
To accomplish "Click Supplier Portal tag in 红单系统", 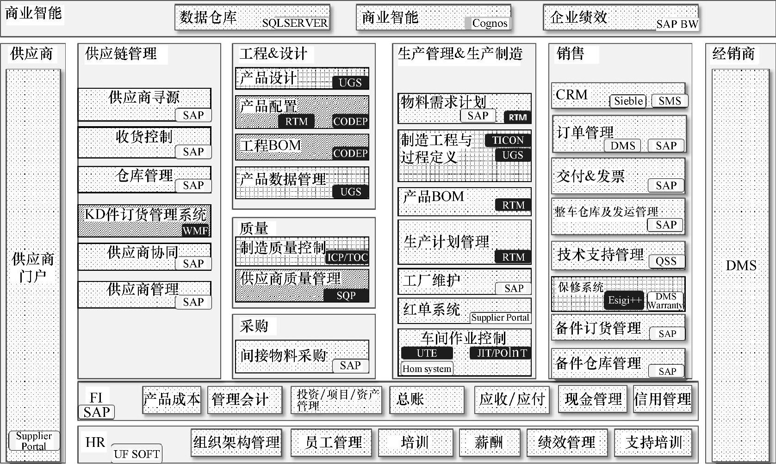I will [x=500, y=317].
